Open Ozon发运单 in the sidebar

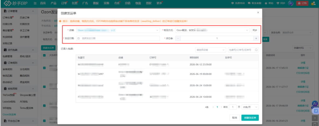coord(9,115)
